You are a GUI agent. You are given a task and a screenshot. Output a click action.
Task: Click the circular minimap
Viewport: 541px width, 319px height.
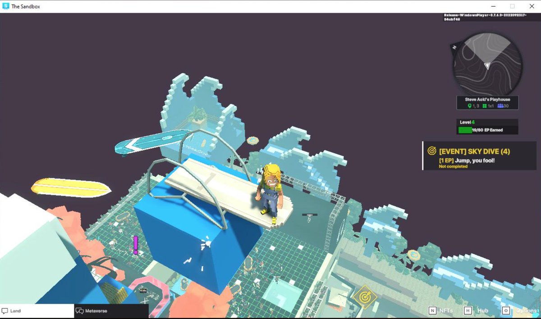tap(487, 64)
